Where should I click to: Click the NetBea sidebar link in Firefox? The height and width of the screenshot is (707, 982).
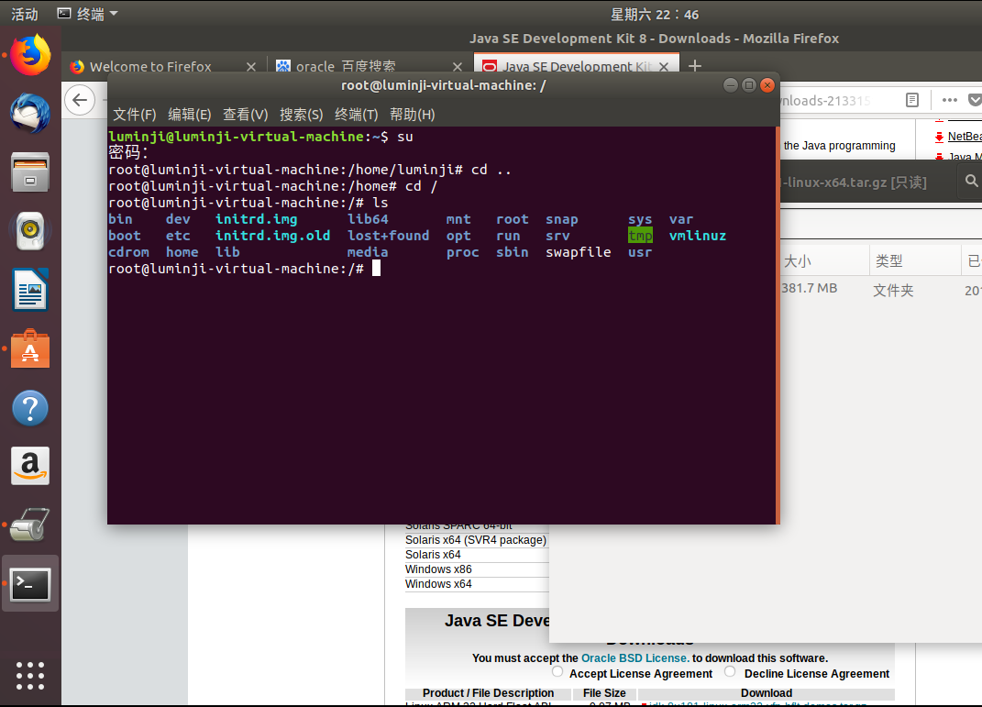click(965, 137)
